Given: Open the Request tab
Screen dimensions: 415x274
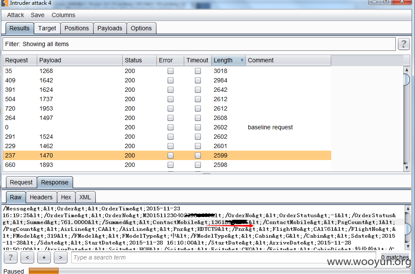Looking at the screenshot, I should click(x=21, y=182).
